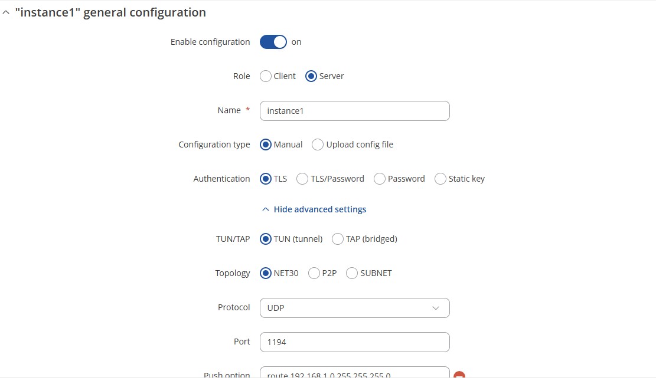Click the Name input field
Viewport: 656px width, 384px height.
(355, 111)
